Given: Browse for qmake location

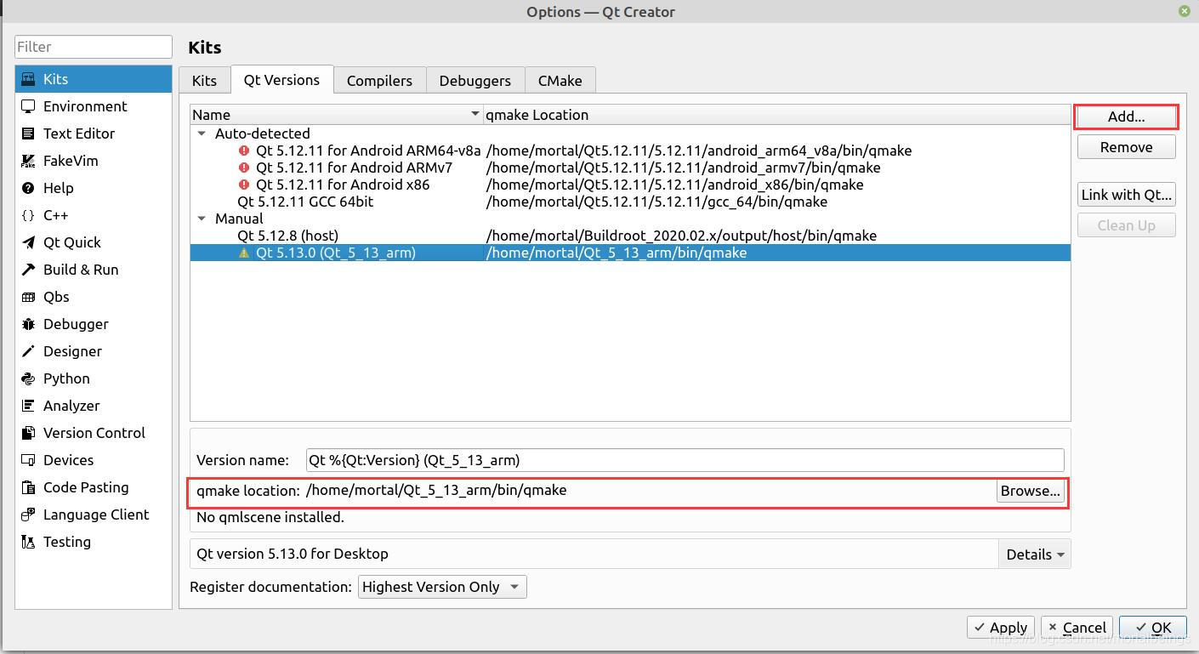Looking at the screenshot, I should 1030,491.
